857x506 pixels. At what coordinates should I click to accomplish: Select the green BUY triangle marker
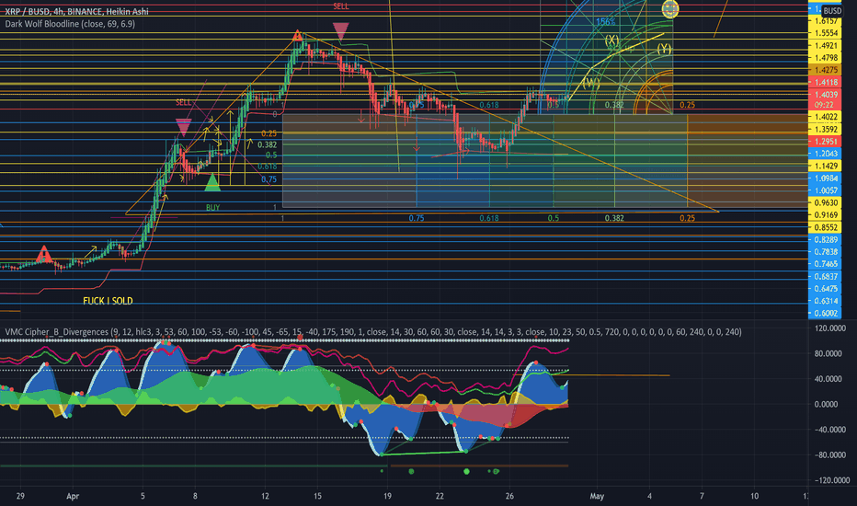[212, 183]
